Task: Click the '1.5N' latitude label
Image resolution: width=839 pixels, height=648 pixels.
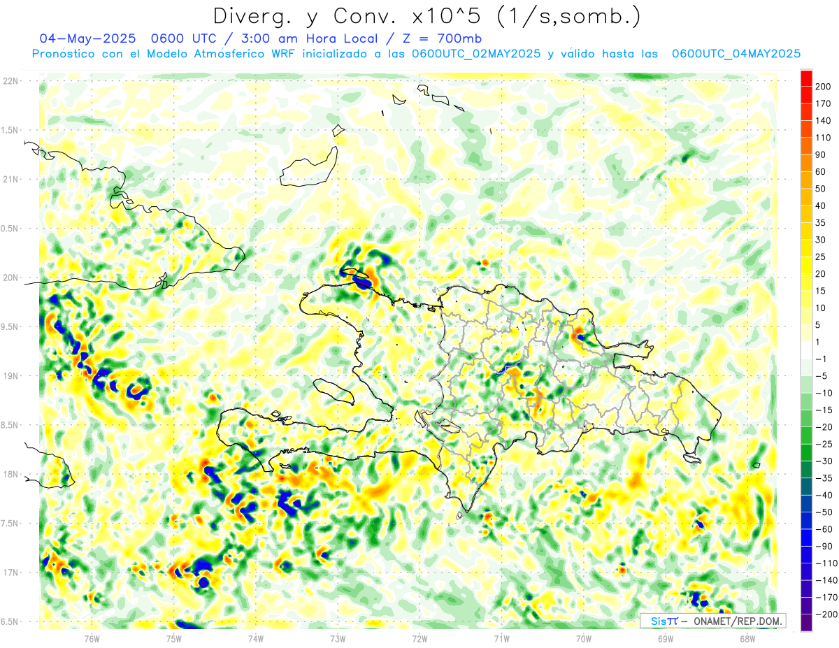Action: pos(10,130)
